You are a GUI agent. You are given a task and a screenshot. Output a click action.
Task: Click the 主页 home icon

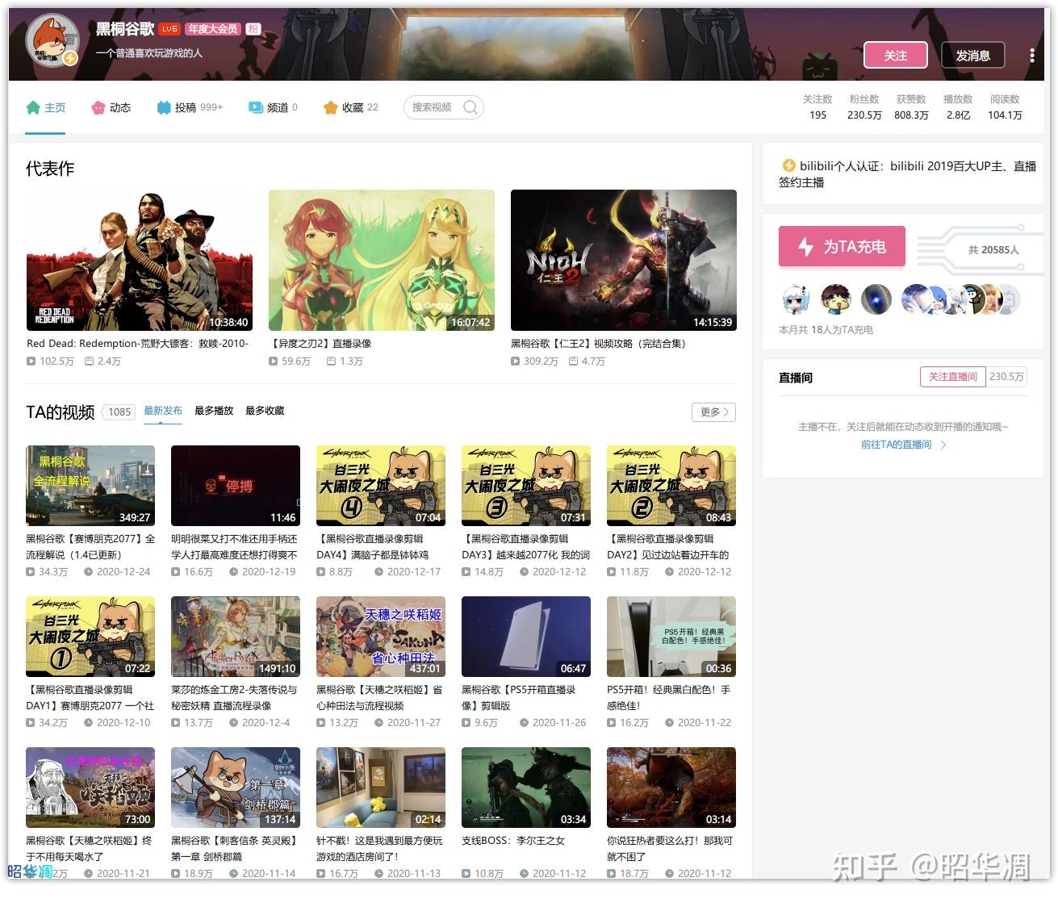tap(33, 107)
